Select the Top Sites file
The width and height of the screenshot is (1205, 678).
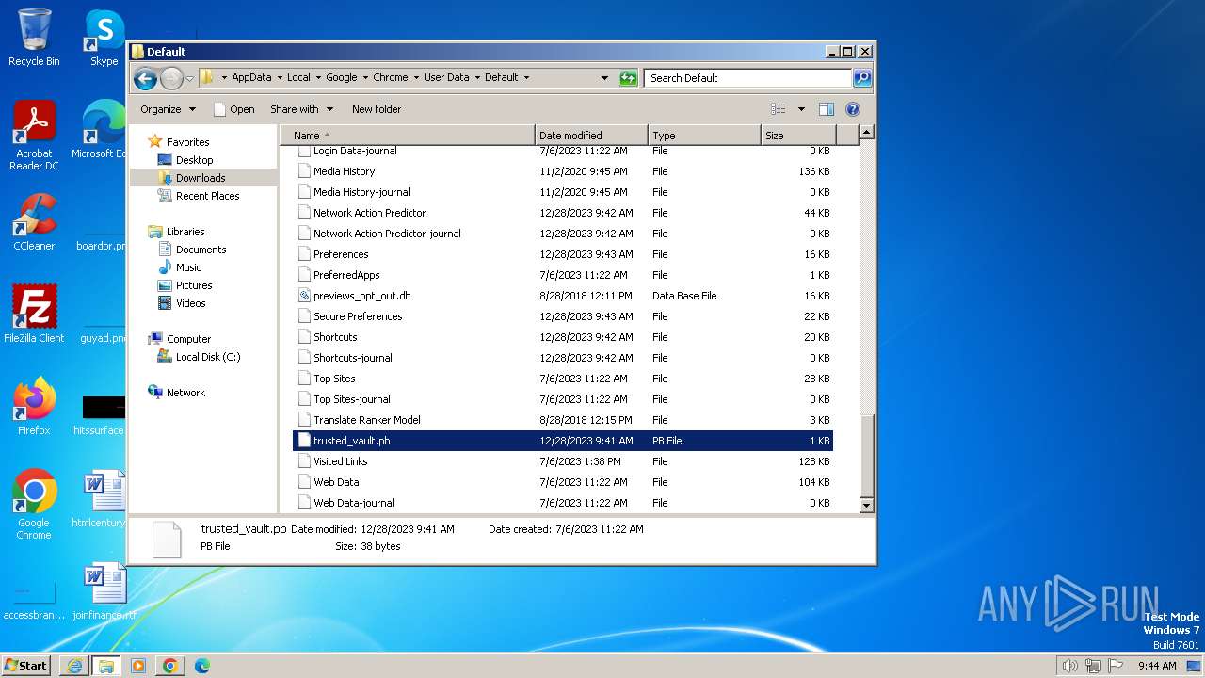[334, 379]
